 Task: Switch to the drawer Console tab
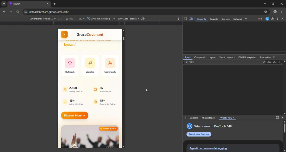click(194, 118)
